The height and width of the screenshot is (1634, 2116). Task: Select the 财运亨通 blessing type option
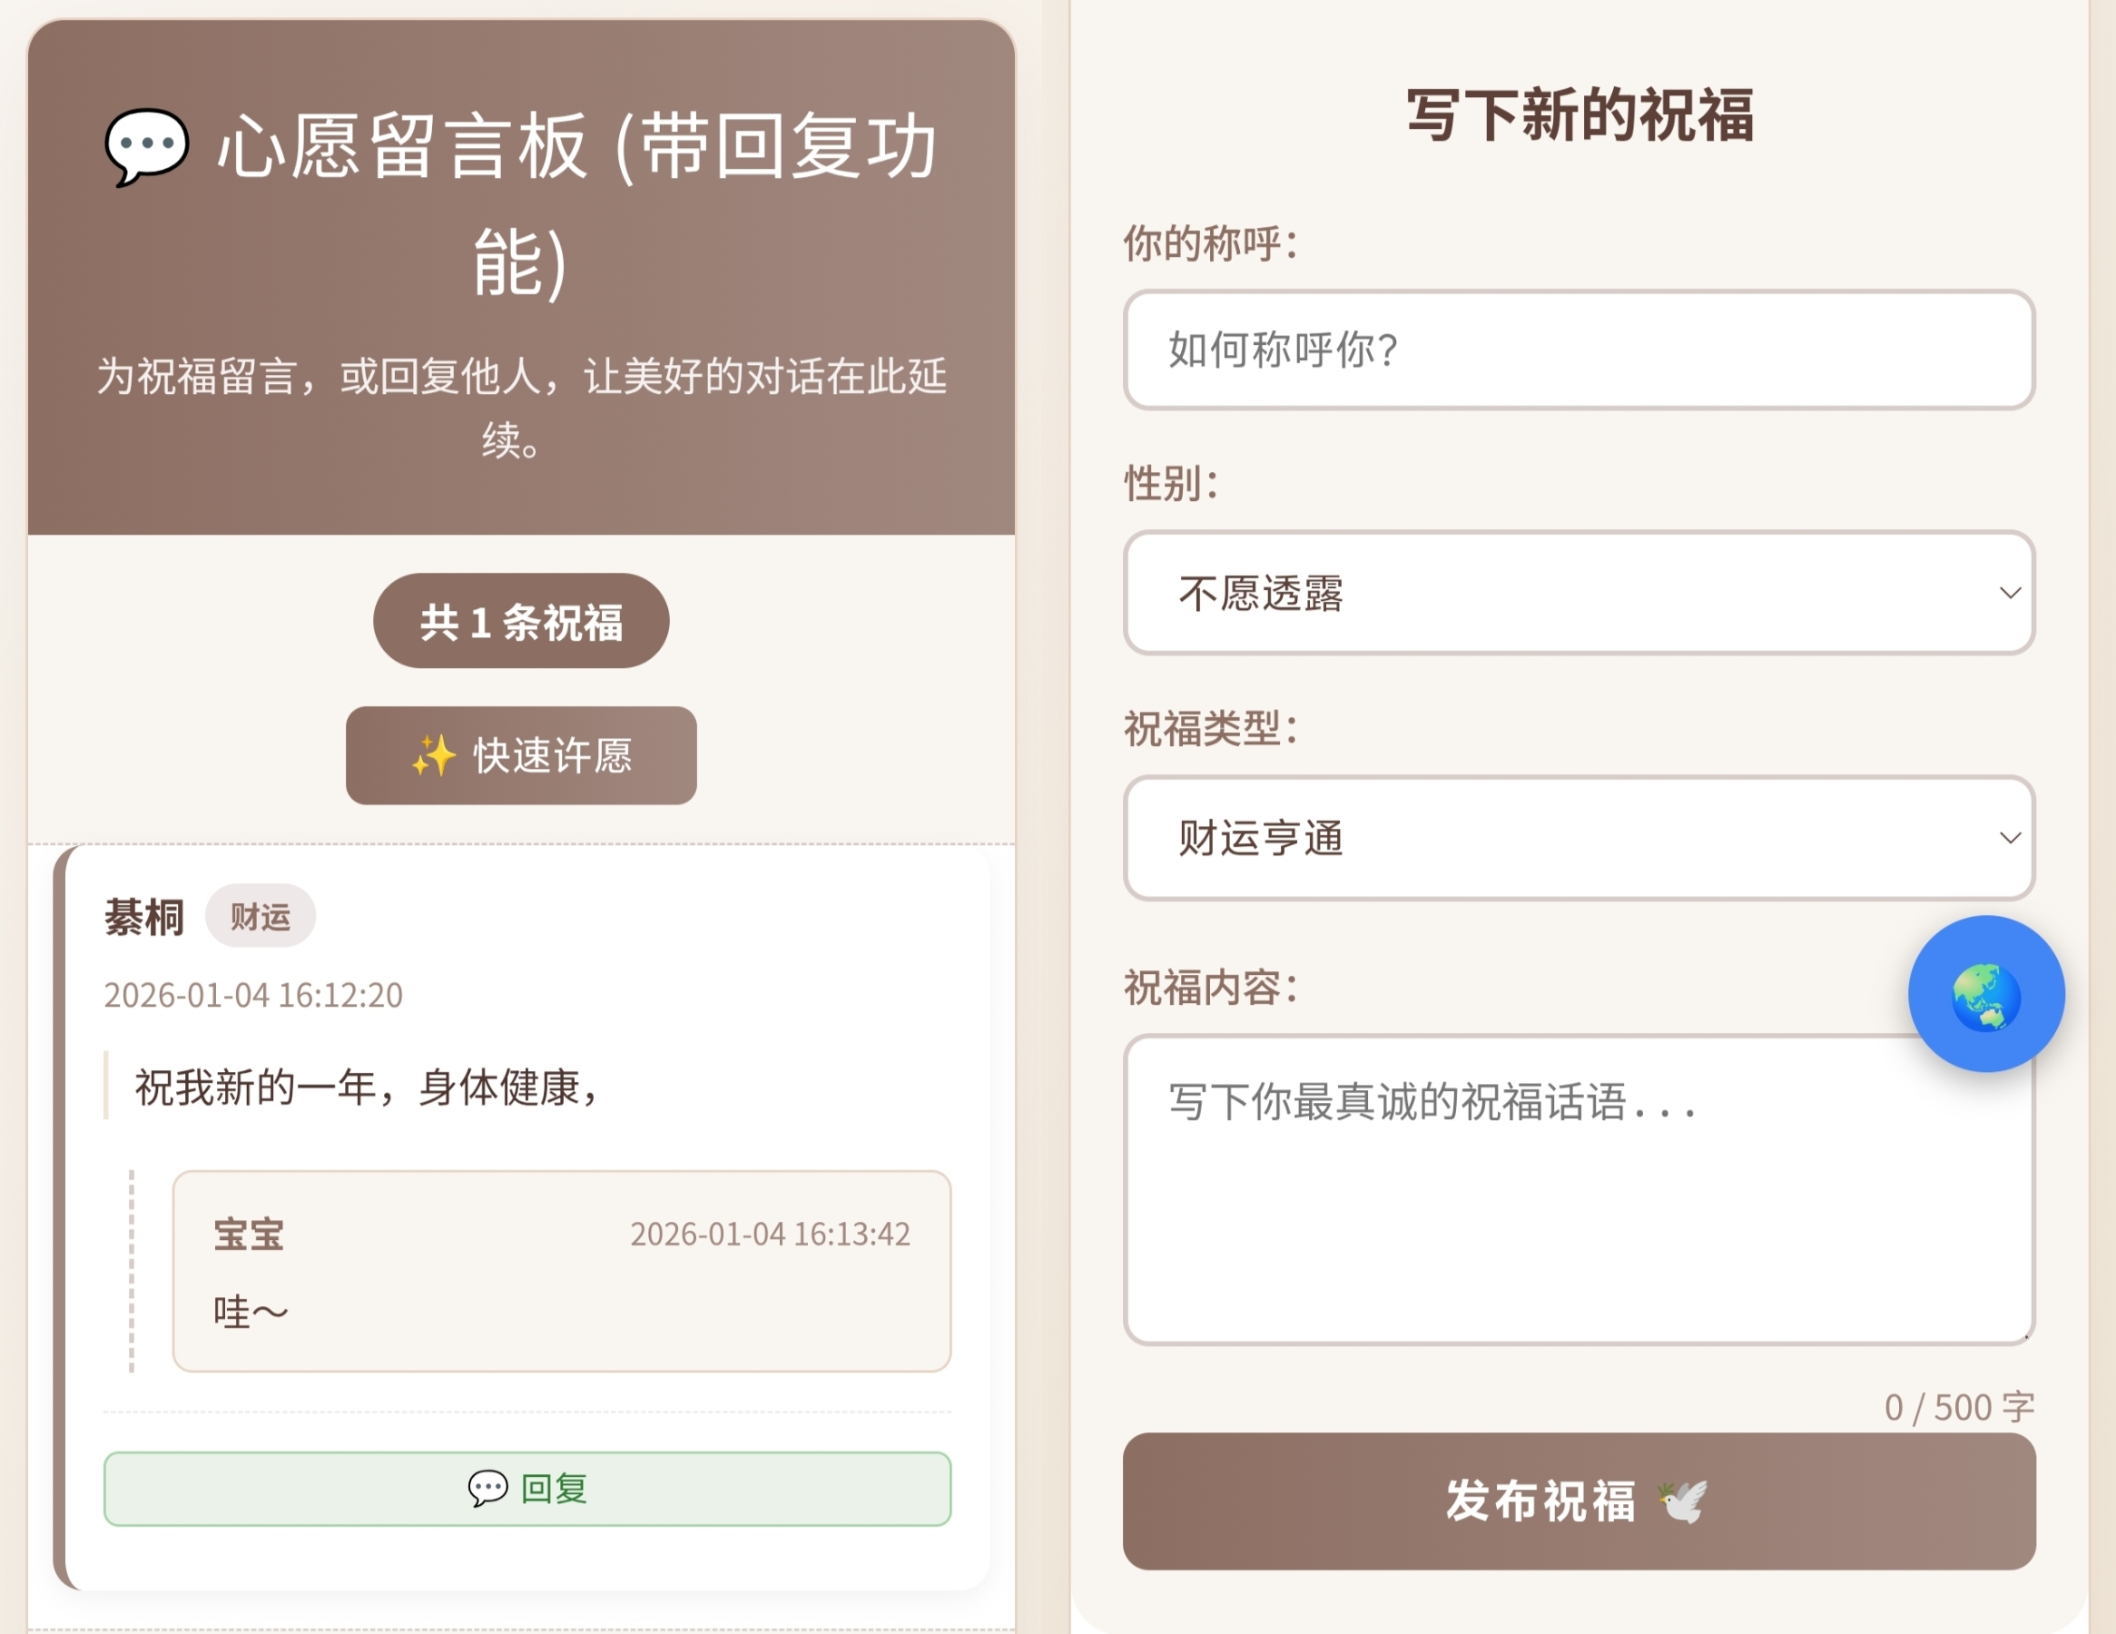(1580, 838)
